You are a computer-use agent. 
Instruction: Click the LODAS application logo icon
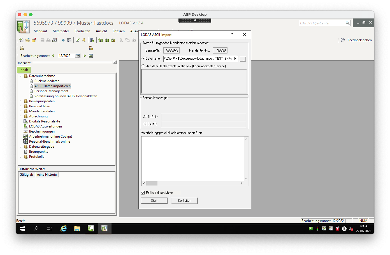tap(23, 27)
